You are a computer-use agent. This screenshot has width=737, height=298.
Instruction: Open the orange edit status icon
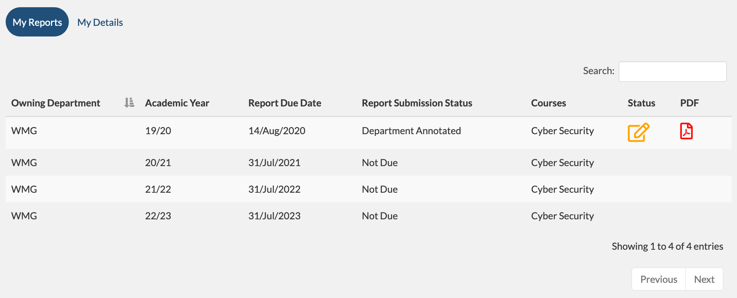click(638, 132)
